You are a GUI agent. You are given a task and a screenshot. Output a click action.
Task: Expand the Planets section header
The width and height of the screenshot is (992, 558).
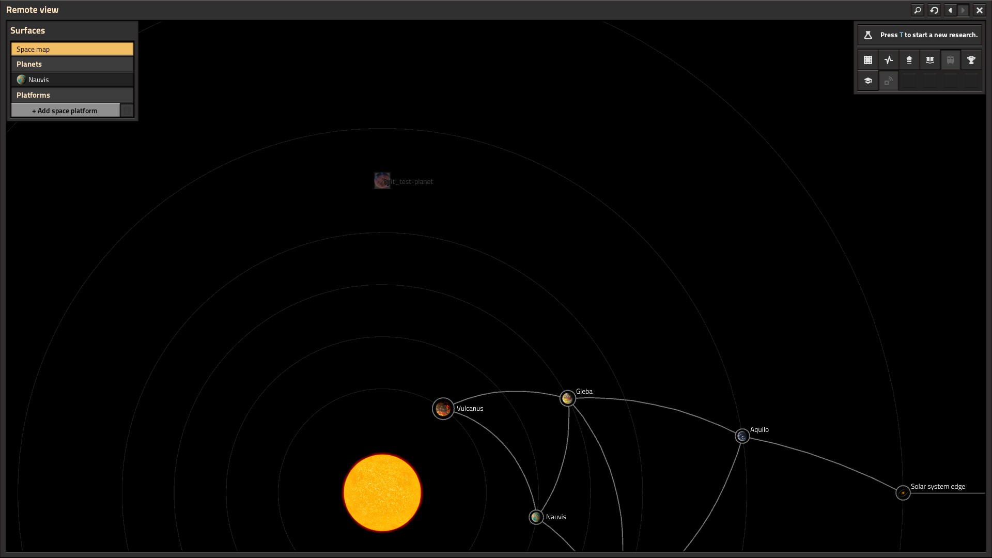pos(72,64)
